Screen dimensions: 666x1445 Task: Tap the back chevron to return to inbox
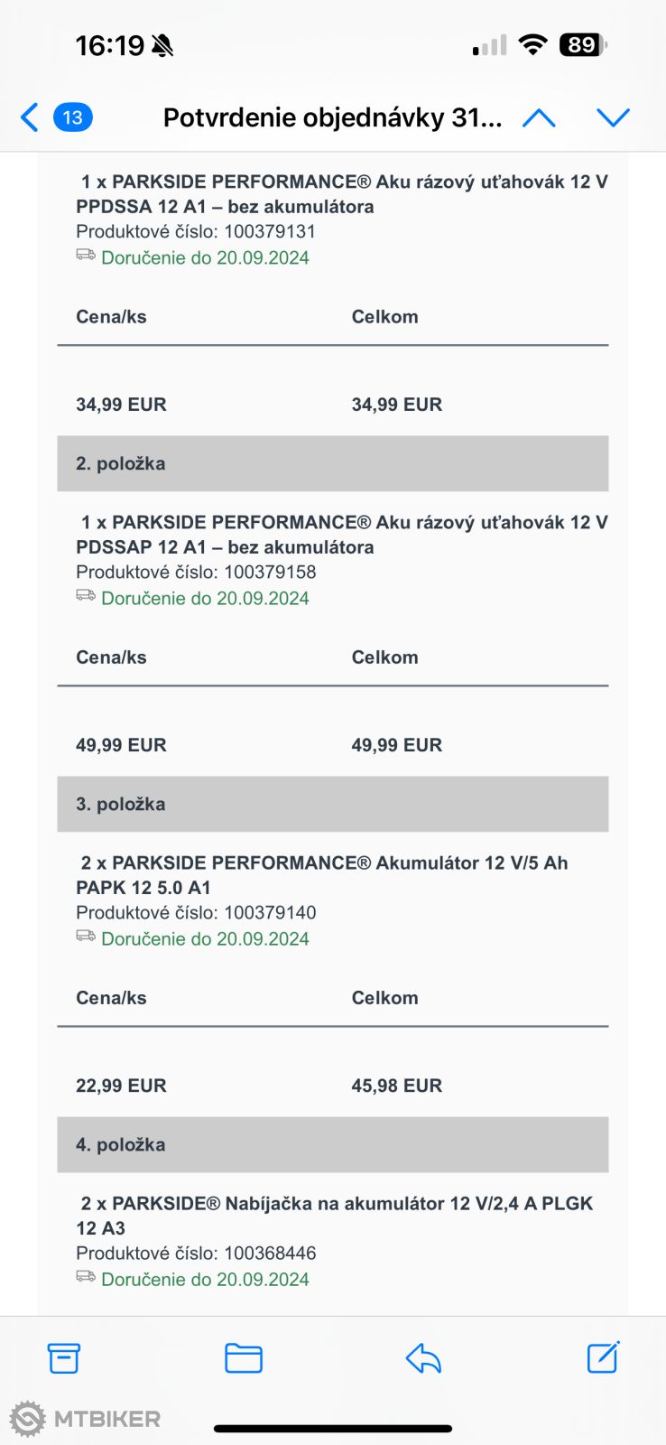(30, 117)
